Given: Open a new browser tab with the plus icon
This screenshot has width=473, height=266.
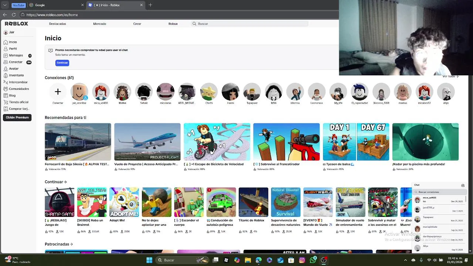Looking at the screenshot, I should pyautogui.click(x=150, y=5).
